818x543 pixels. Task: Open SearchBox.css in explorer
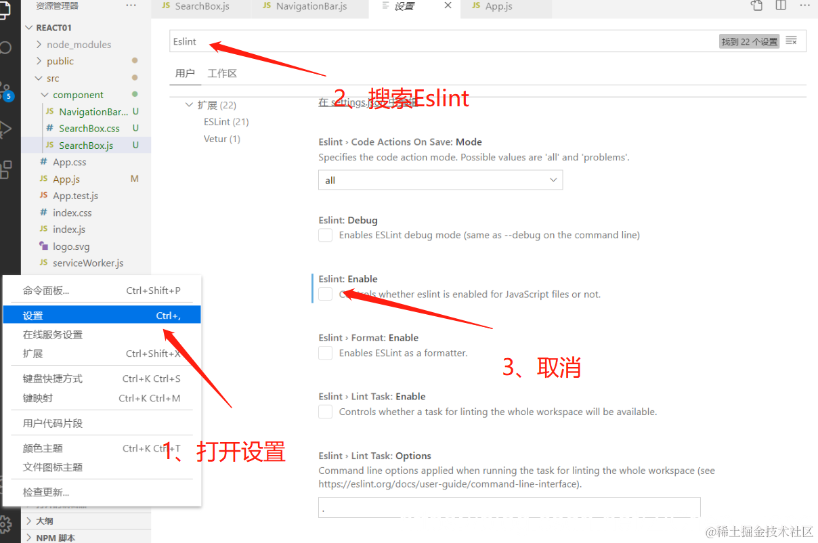[x=89, y=128]
